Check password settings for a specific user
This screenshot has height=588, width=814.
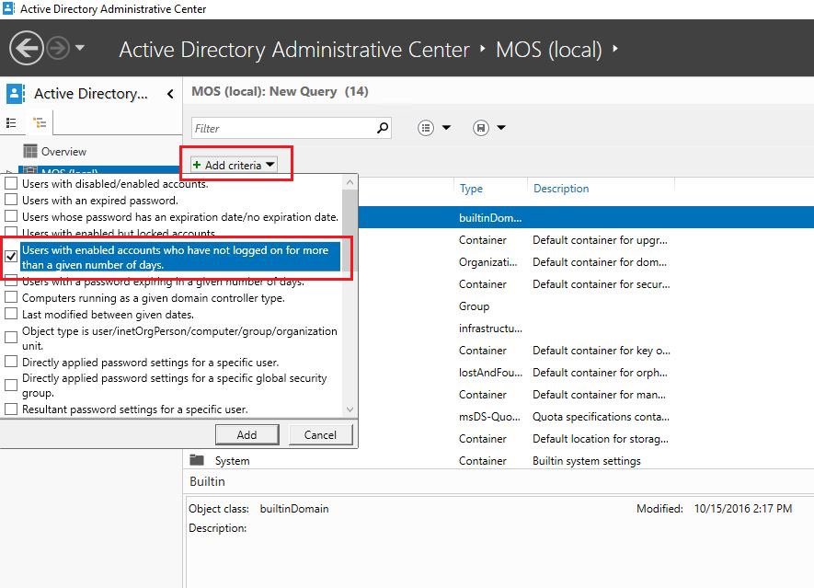[x=11, y=362]
